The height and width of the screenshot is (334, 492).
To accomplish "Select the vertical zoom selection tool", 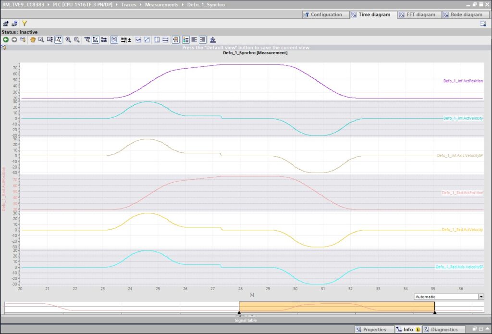I will [x=49, y=39].
